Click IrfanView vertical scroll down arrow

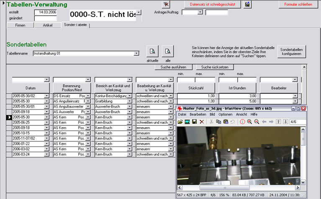click(x=303, y=182)
